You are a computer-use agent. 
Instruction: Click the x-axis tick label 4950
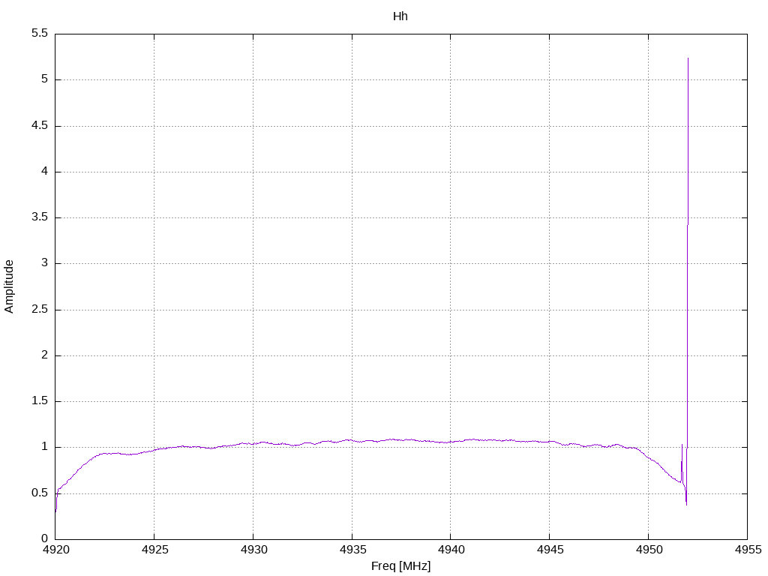tap(649, 550)
